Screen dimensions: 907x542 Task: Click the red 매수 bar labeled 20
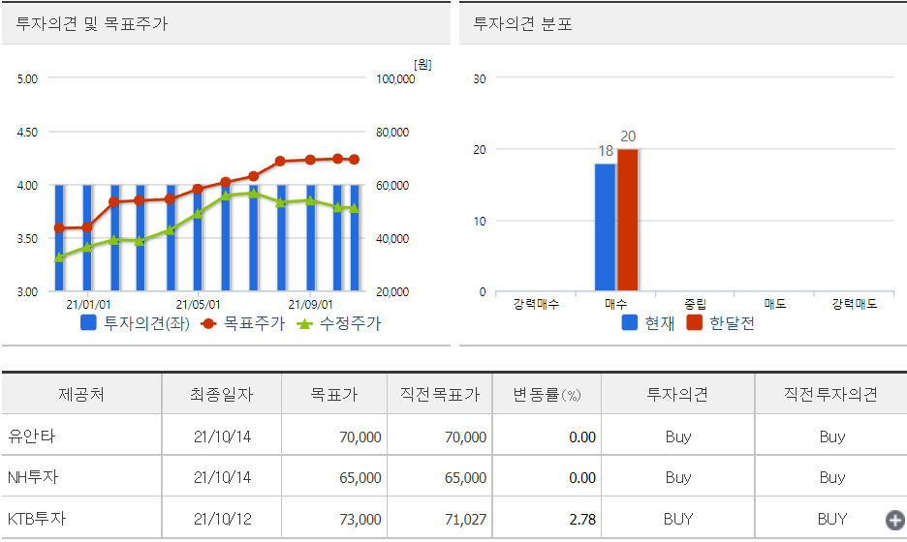[x=628, y=219]
